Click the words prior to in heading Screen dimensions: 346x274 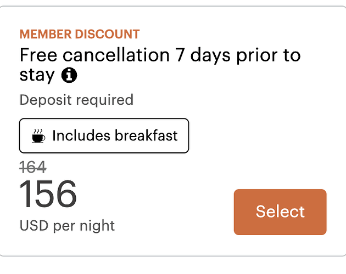click(x=269, y=55)
